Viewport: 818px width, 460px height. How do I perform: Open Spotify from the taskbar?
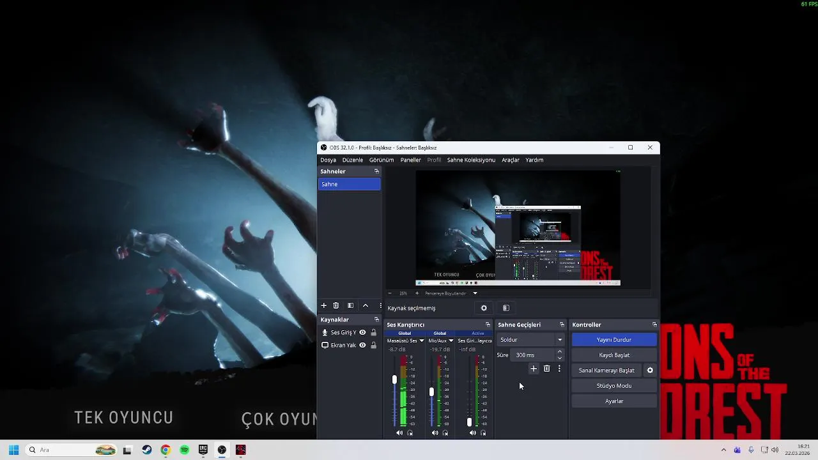(184, 450)
